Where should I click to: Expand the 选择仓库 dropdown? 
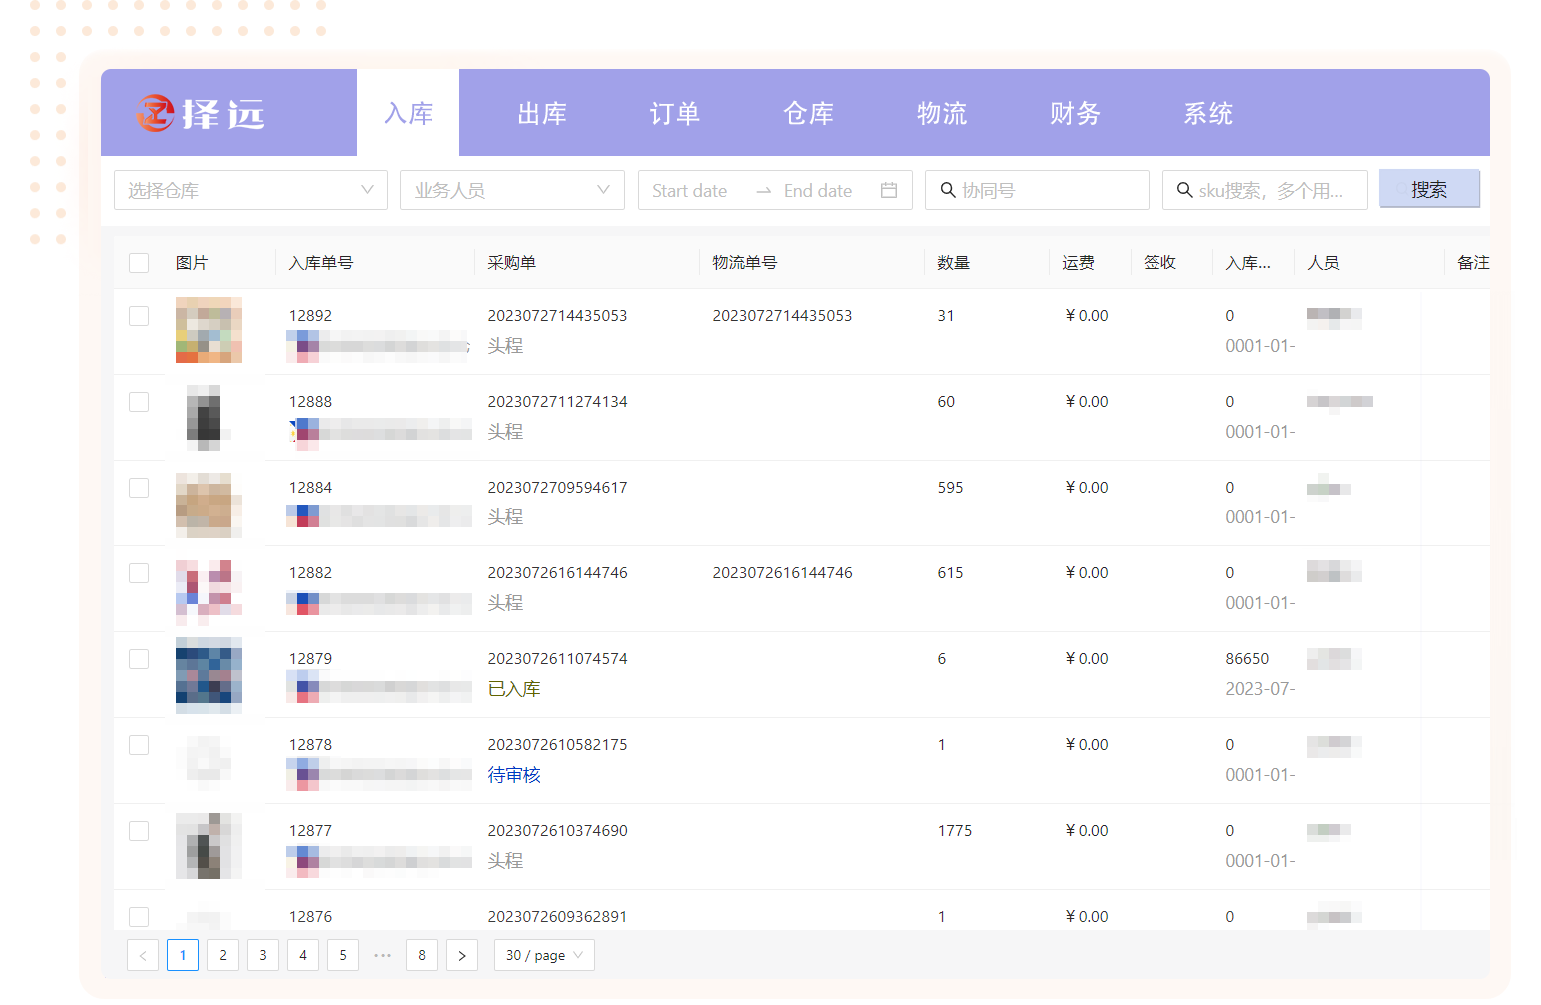point(251,190)
